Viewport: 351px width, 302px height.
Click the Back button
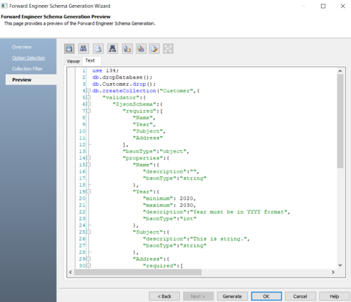pyautogui.click(x=164, y=296)
